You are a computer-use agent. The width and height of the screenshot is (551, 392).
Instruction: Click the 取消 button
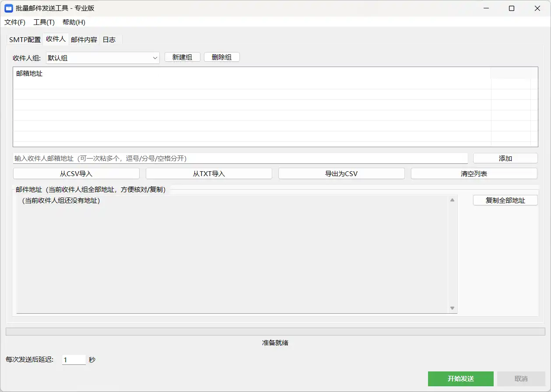point(521,379)
